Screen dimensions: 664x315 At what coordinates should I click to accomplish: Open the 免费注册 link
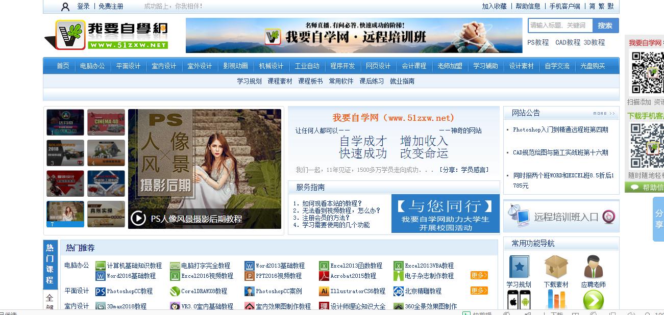[111, 7]
